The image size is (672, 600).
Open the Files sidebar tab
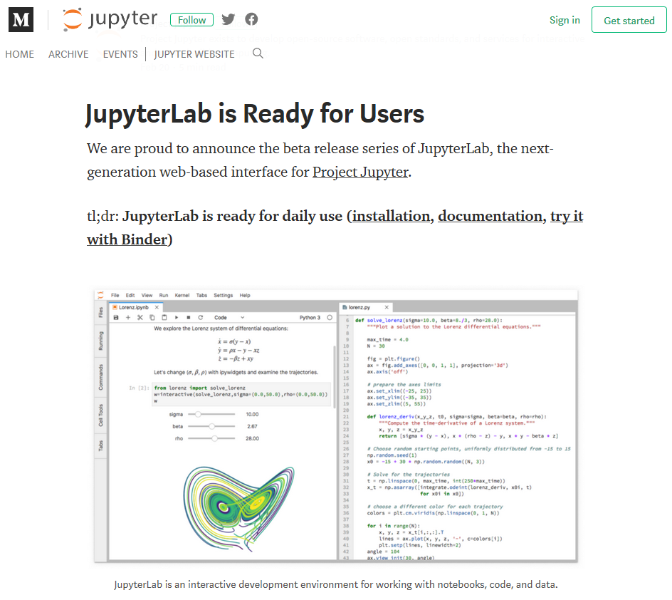[100, 312]
